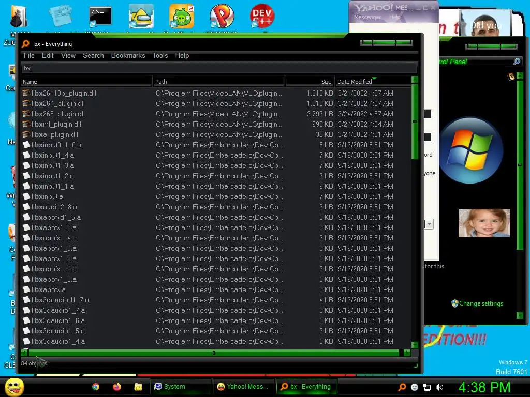Click the bx - Everything taskbar button
Viewport: 530px width, 397px height.
click(306, 387)
